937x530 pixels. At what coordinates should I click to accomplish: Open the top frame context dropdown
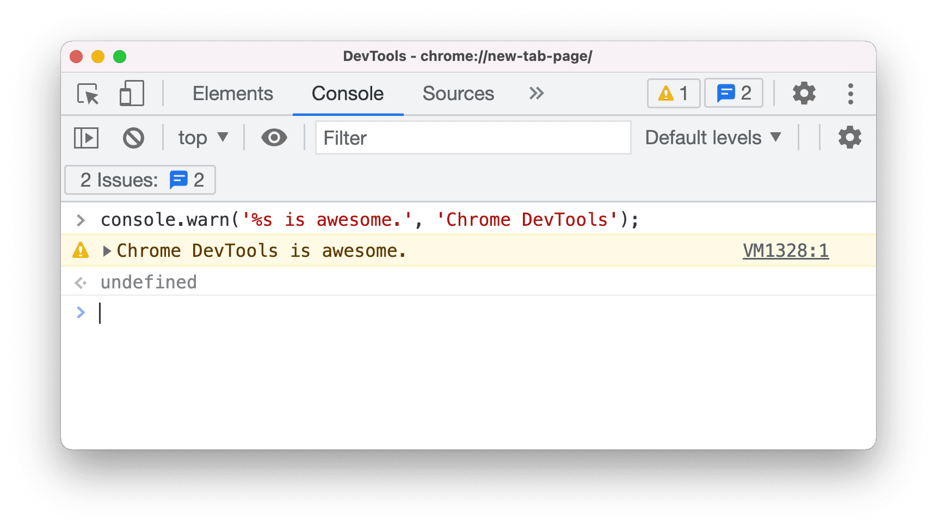[x=202, y=137]
